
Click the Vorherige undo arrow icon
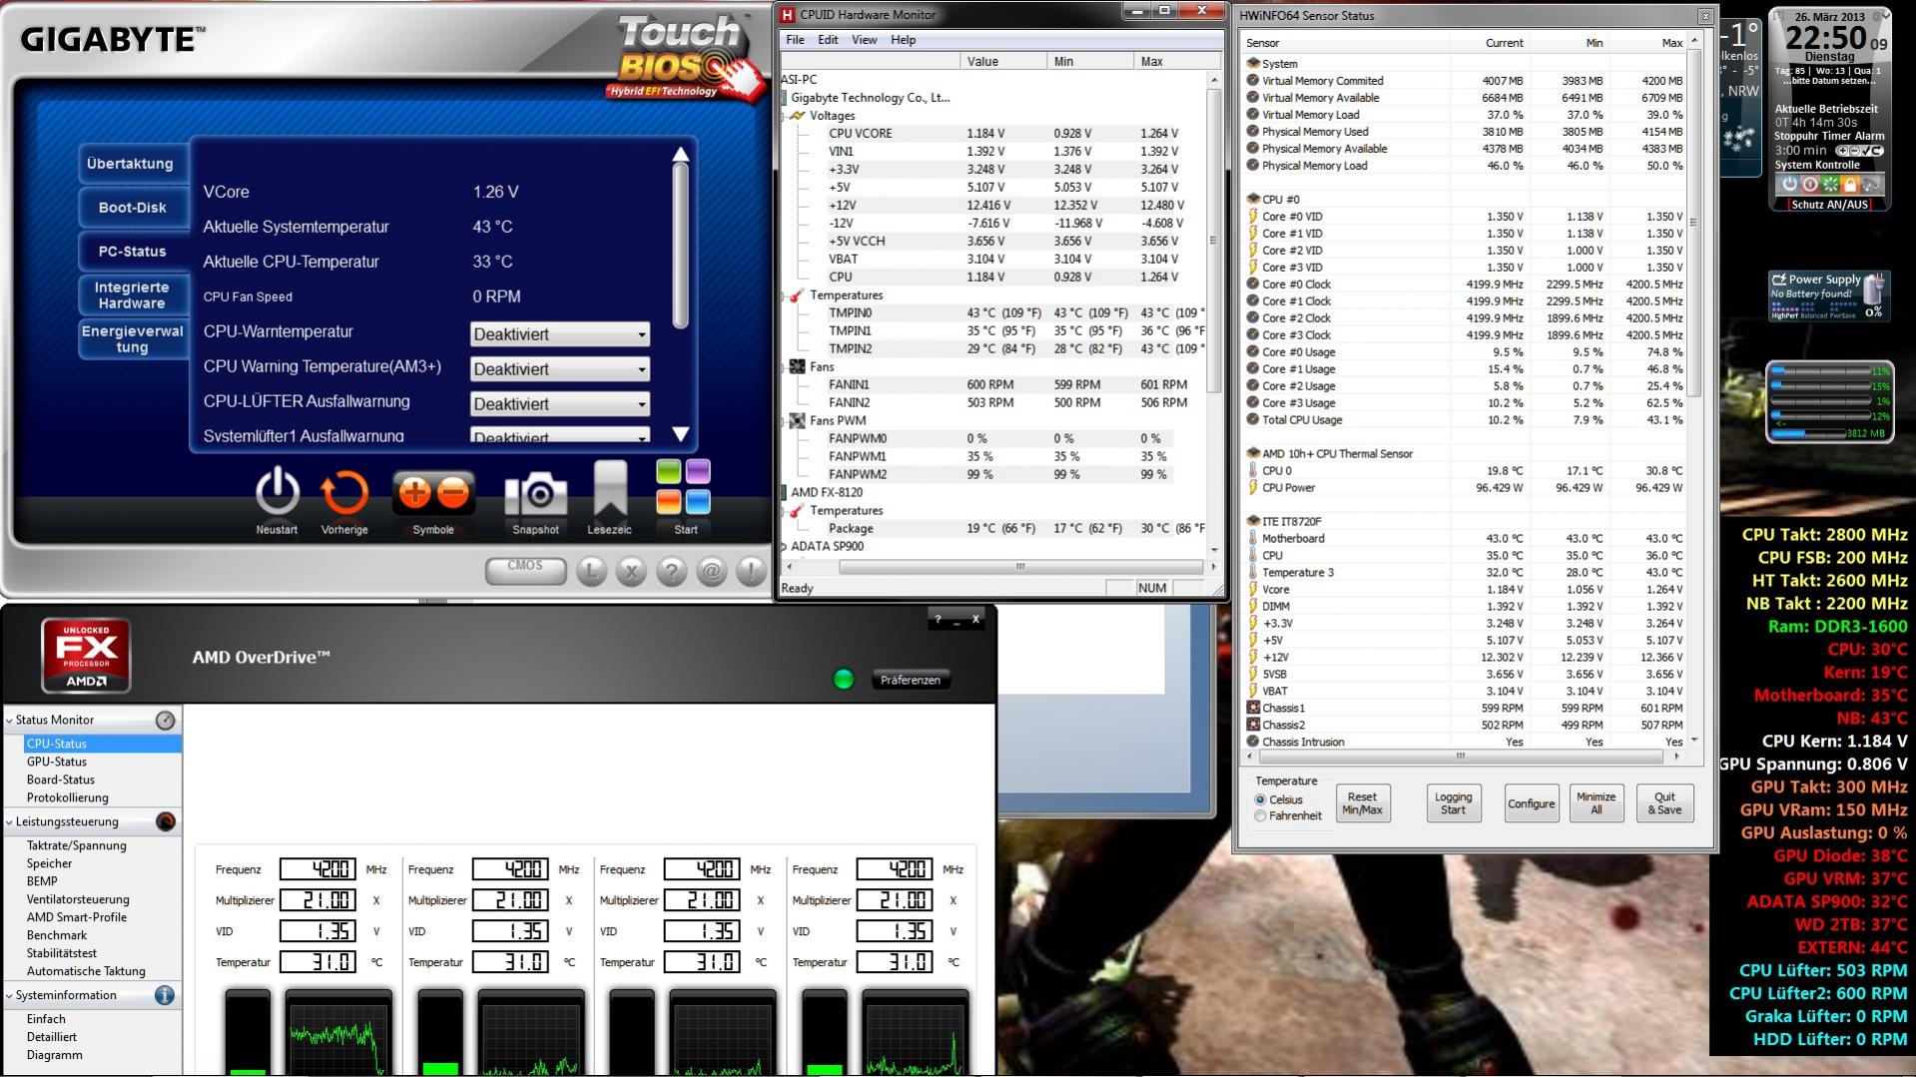344,493
